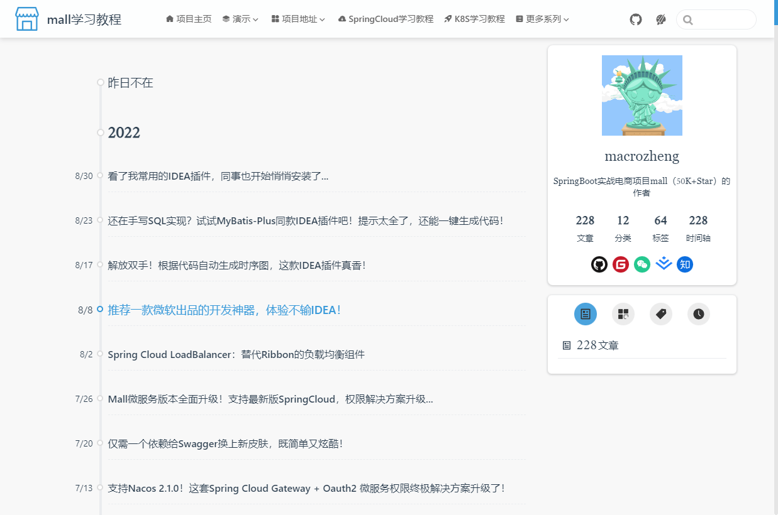Click the 7/26 date label

[84, 399]
